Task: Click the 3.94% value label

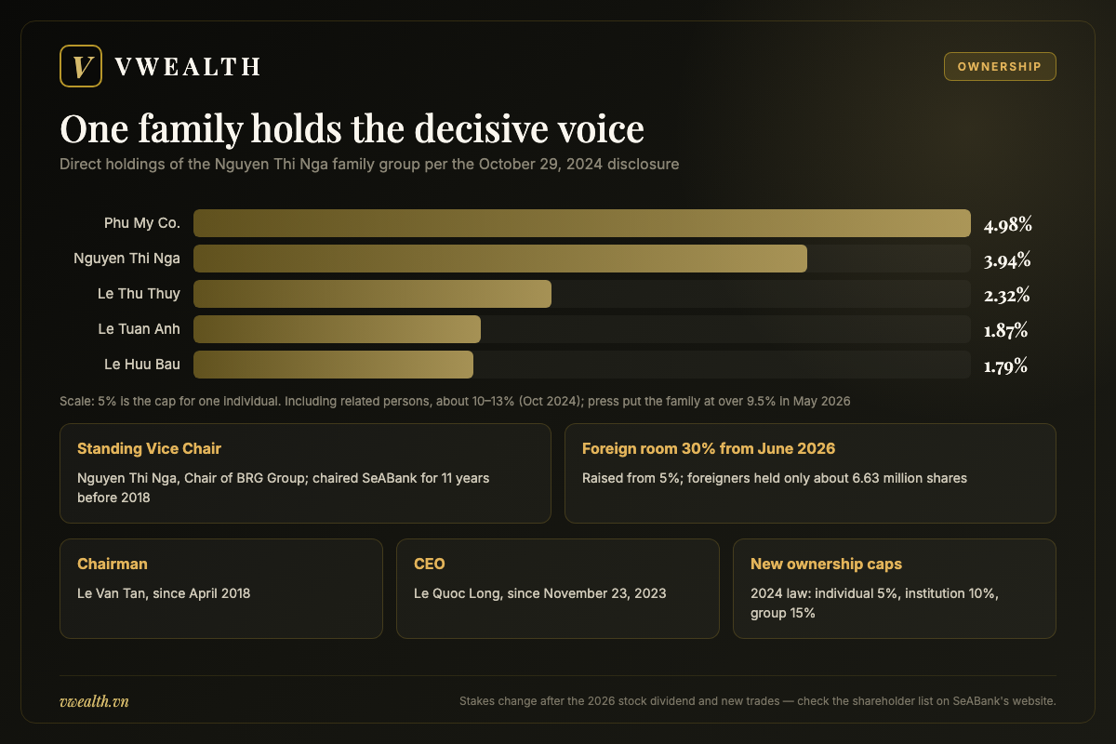Action: [x=1007, y=259]
